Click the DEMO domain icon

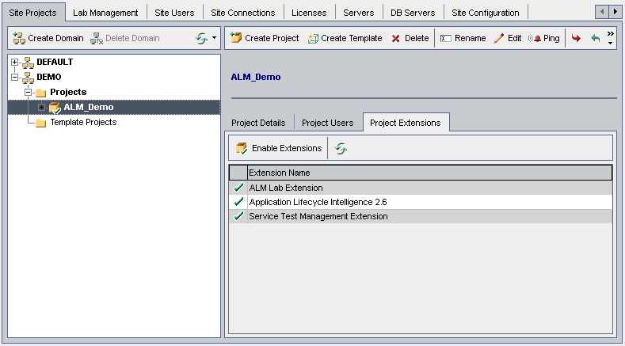[28, 78]
